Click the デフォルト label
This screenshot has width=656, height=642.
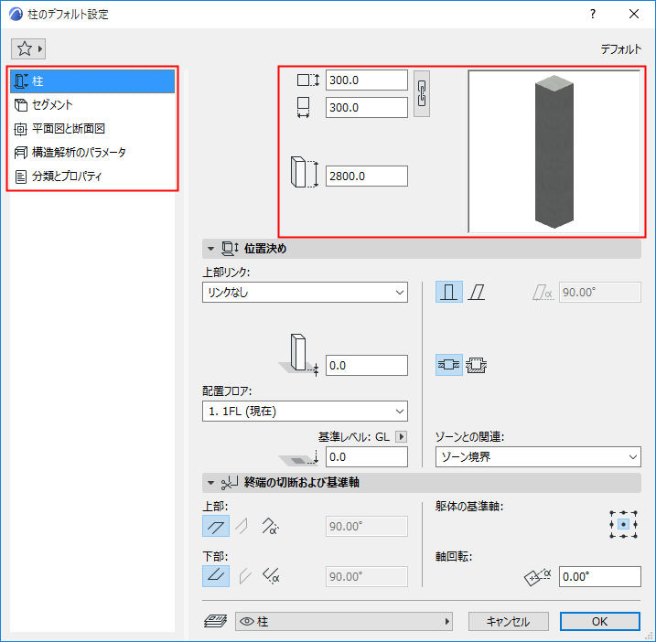pos(621,49)
